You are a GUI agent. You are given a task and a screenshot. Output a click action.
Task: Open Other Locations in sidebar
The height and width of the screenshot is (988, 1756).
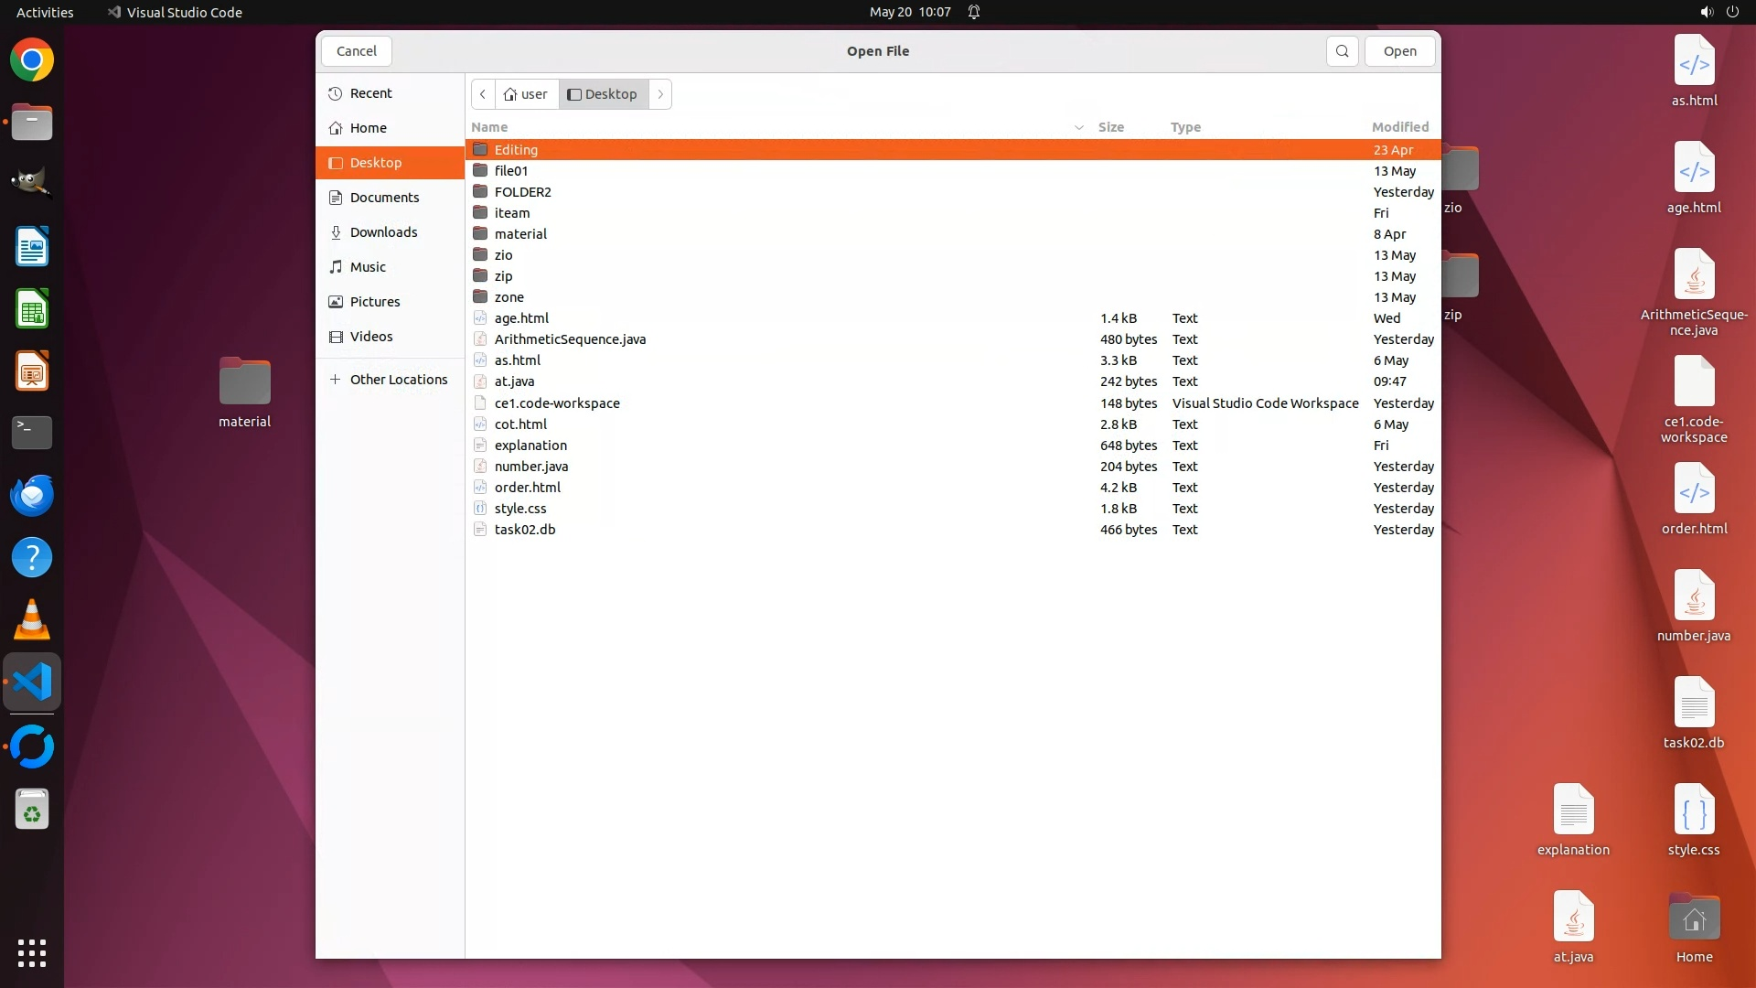point(398,380)
